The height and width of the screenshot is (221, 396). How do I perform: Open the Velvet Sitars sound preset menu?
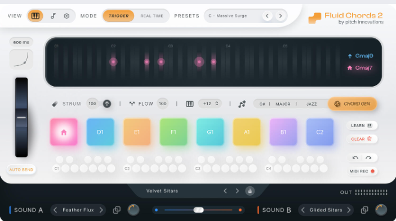162,191
